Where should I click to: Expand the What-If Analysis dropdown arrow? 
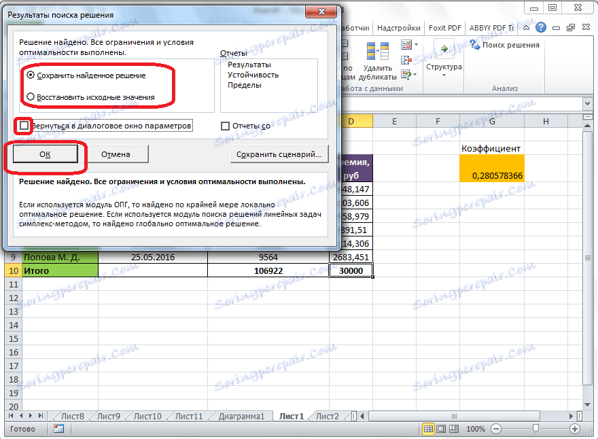pos(414,75)
